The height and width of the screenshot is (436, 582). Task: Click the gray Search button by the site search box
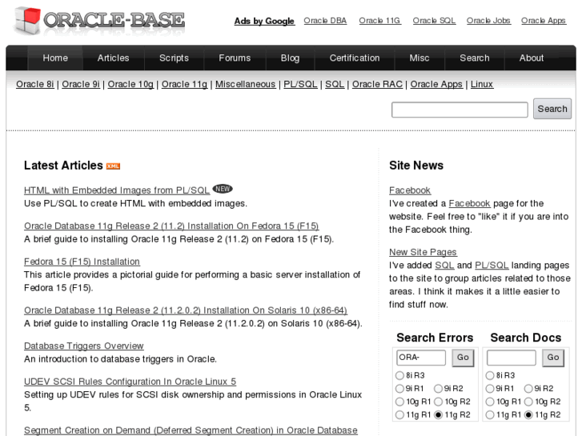click(552, 109)
